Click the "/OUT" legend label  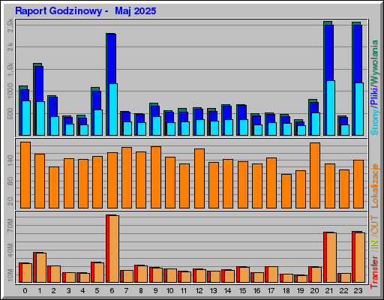(374, 225)
